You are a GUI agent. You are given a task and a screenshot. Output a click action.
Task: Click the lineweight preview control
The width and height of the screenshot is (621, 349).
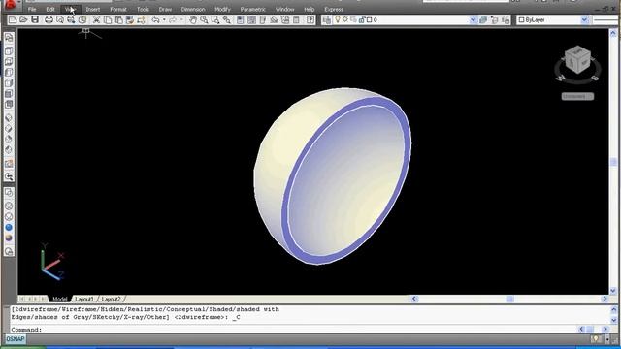606,19
